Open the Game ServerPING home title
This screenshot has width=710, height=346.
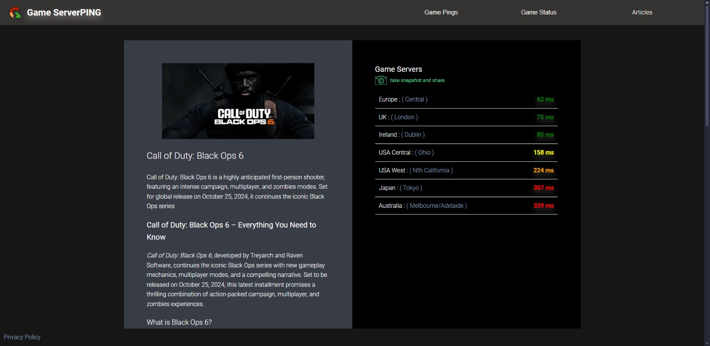pos(64,12)
